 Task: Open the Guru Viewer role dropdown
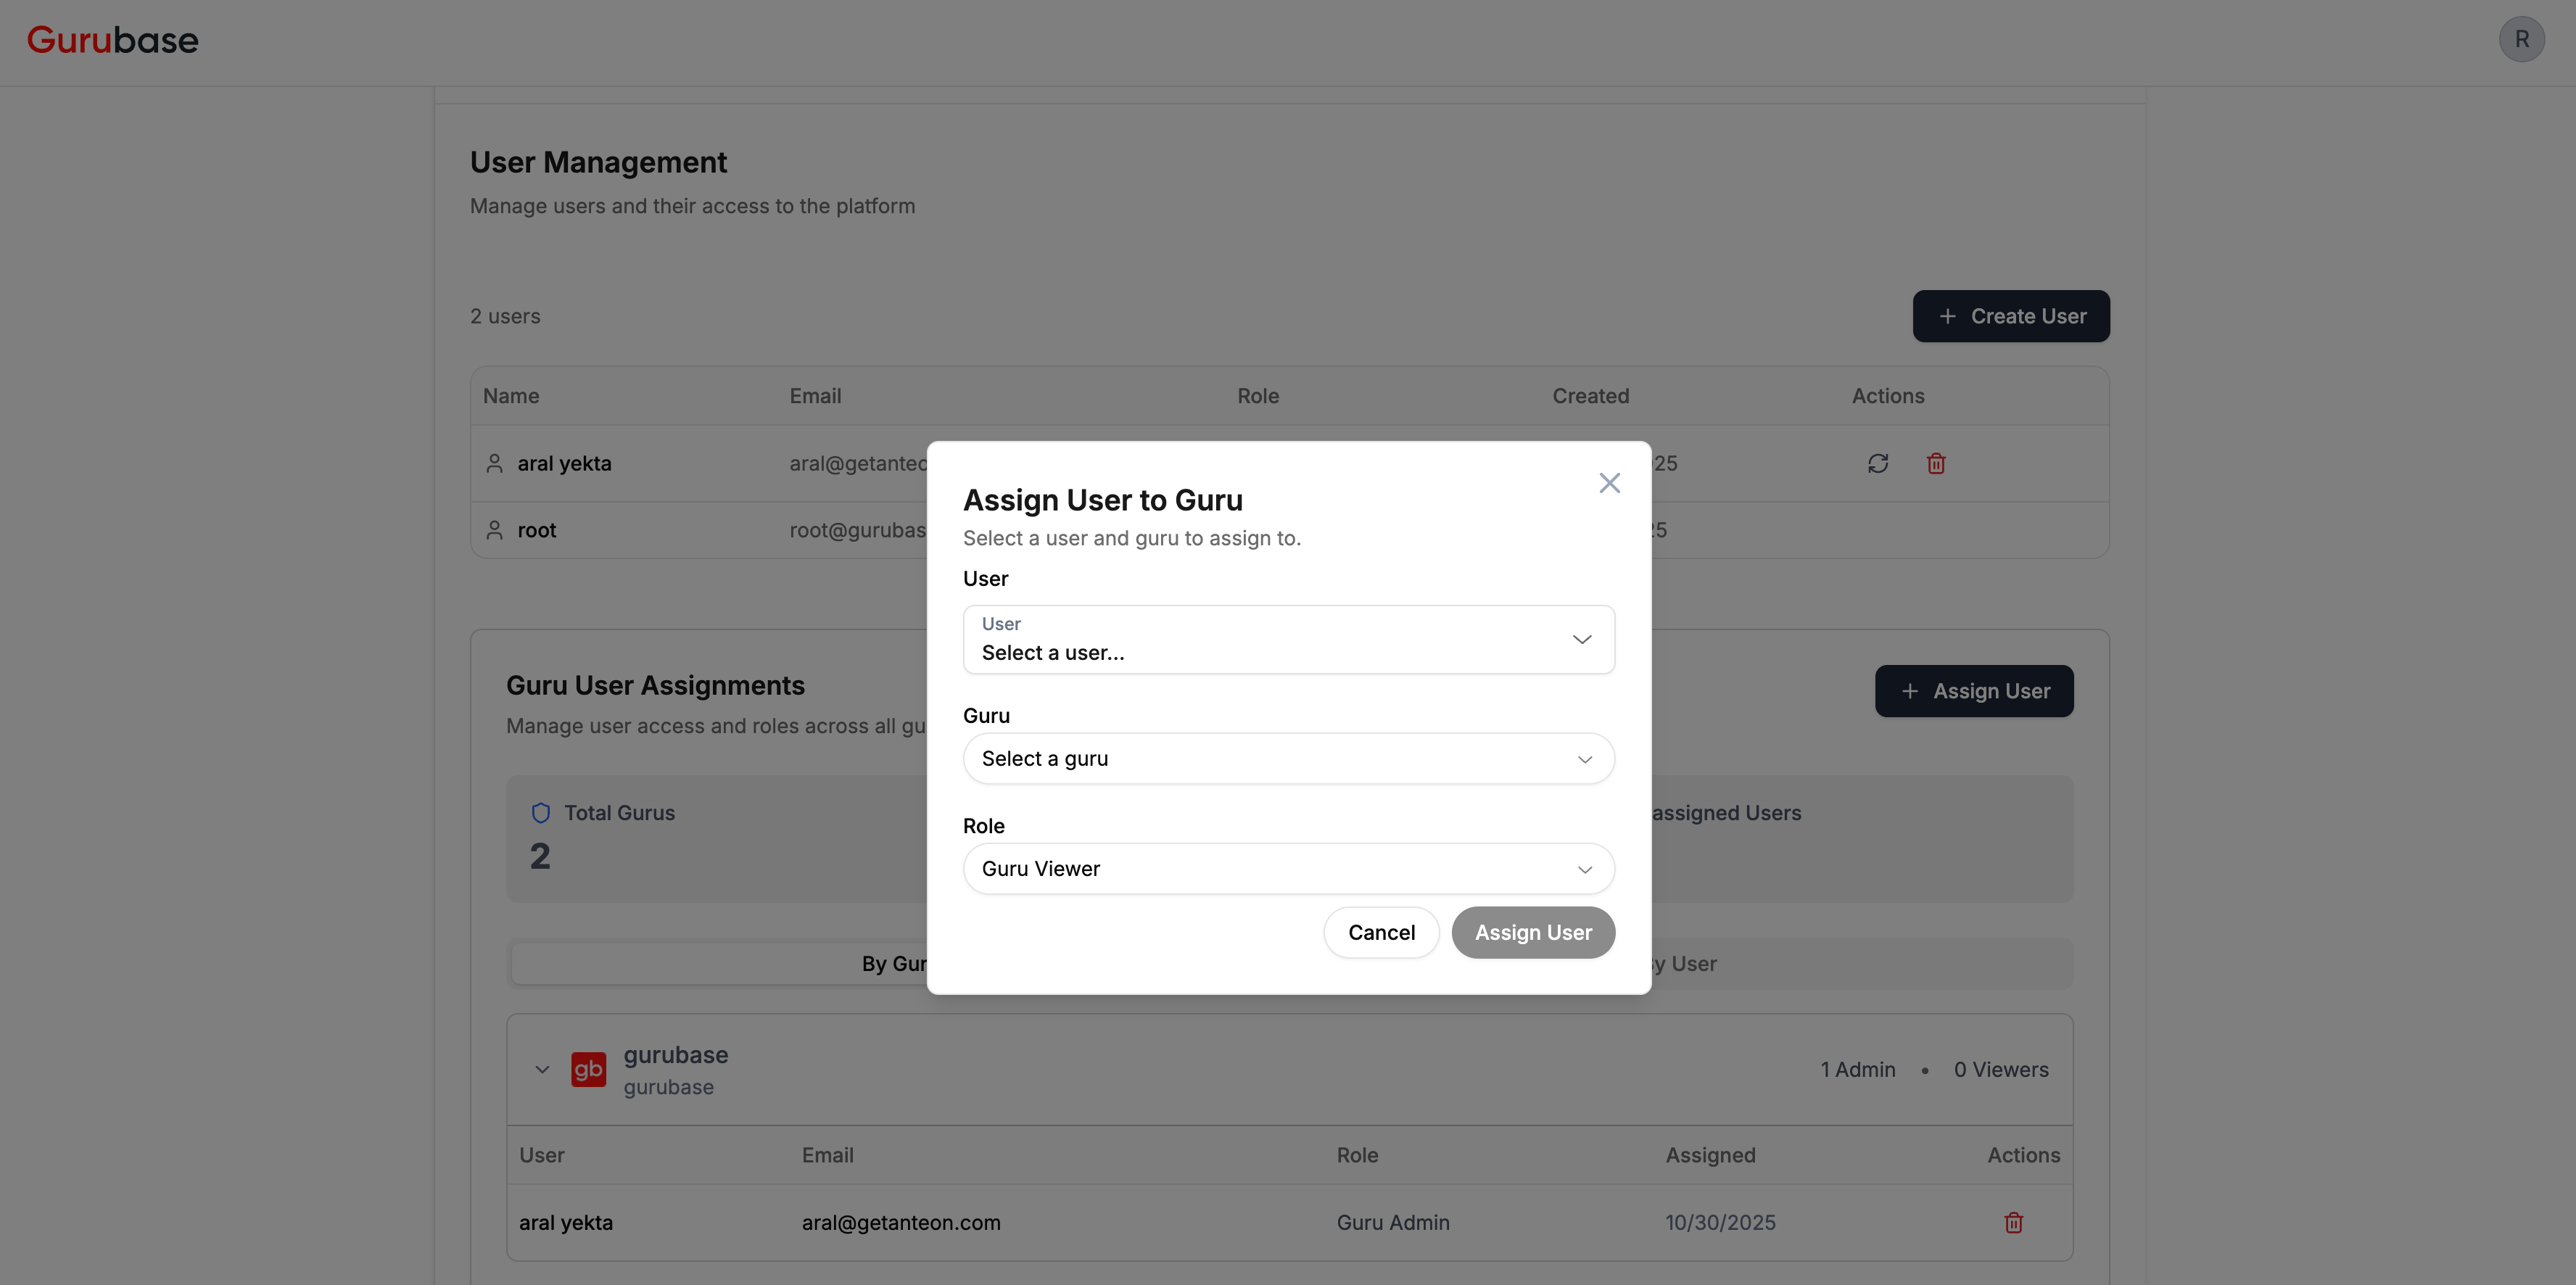click(x=1287, y=868)
